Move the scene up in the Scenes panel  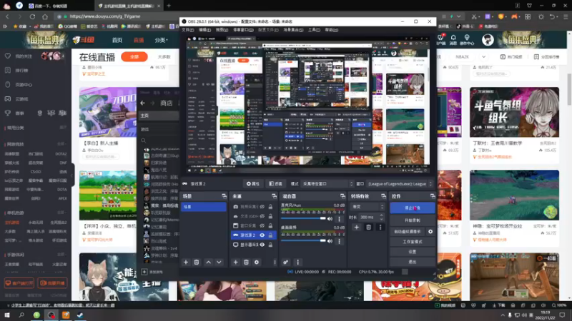click(208, 262)
